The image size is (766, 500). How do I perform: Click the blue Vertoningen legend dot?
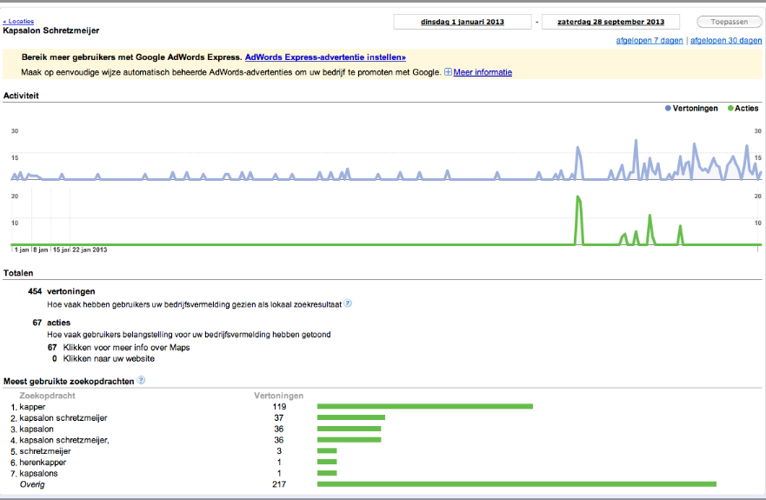click(x=668, y=109)
